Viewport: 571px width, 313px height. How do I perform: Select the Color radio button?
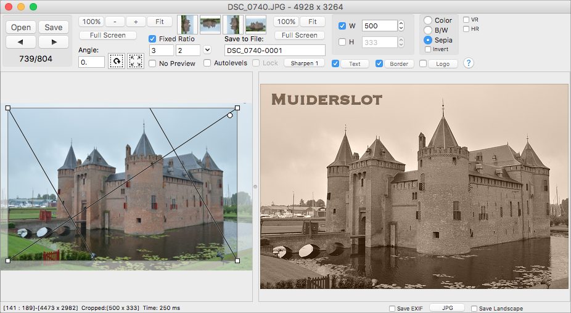pos(428,20)
